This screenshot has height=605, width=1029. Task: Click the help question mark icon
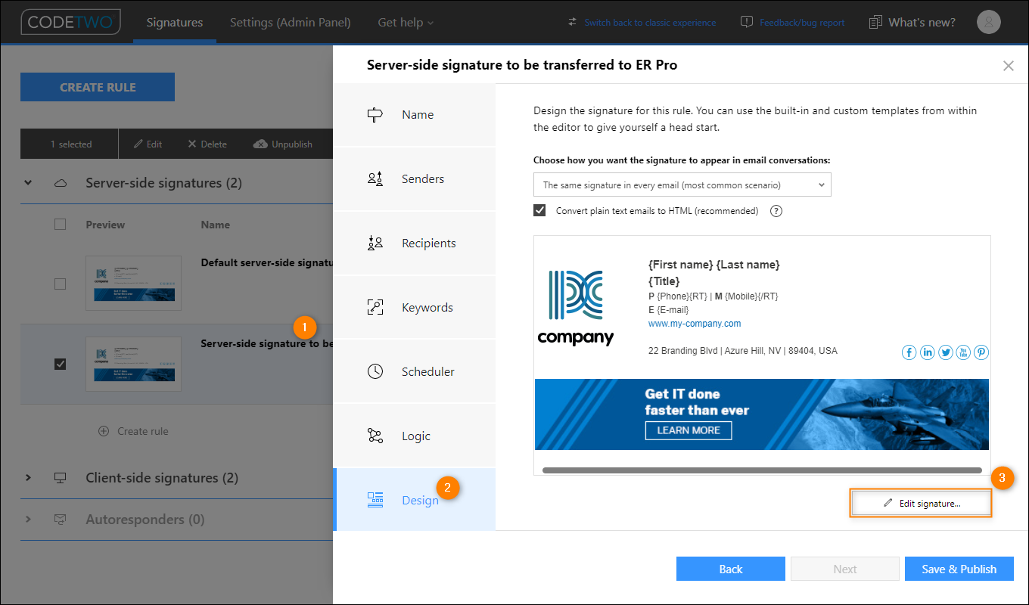pos(776,211)
